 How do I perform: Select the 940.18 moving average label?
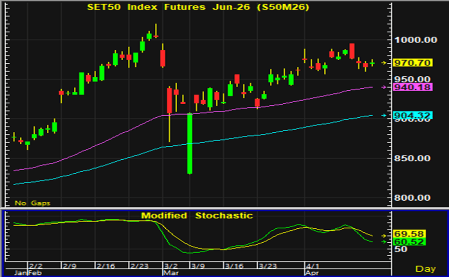coord(413,87)
